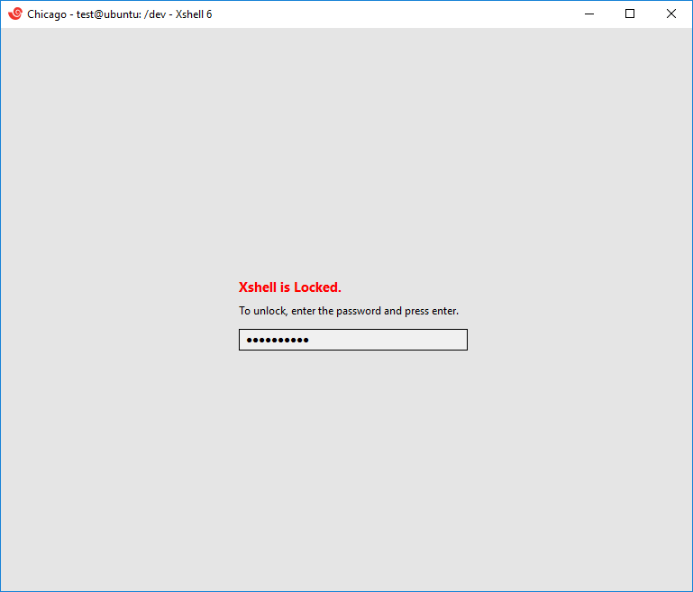Click the Xshell logo icon in title bar
This screenshot has width=693, height=592.
(15, 14)
